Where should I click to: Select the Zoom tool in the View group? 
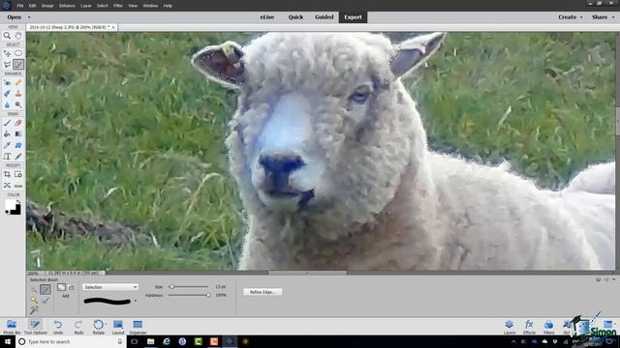pos(7,36)
